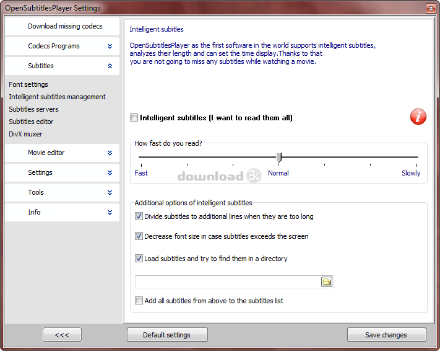Click the reading speed slider handle
This screenshot has height=351, width=440.
(x=279, y=158)
